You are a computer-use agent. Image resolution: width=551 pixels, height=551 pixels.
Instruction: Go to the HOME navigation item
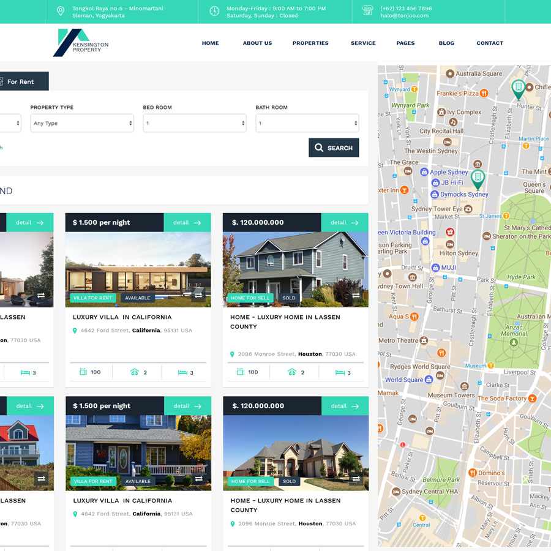coord(210,43)
